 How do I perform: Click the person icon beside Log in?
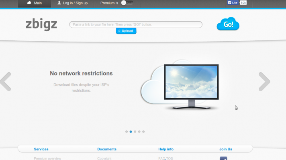point(59,2)
